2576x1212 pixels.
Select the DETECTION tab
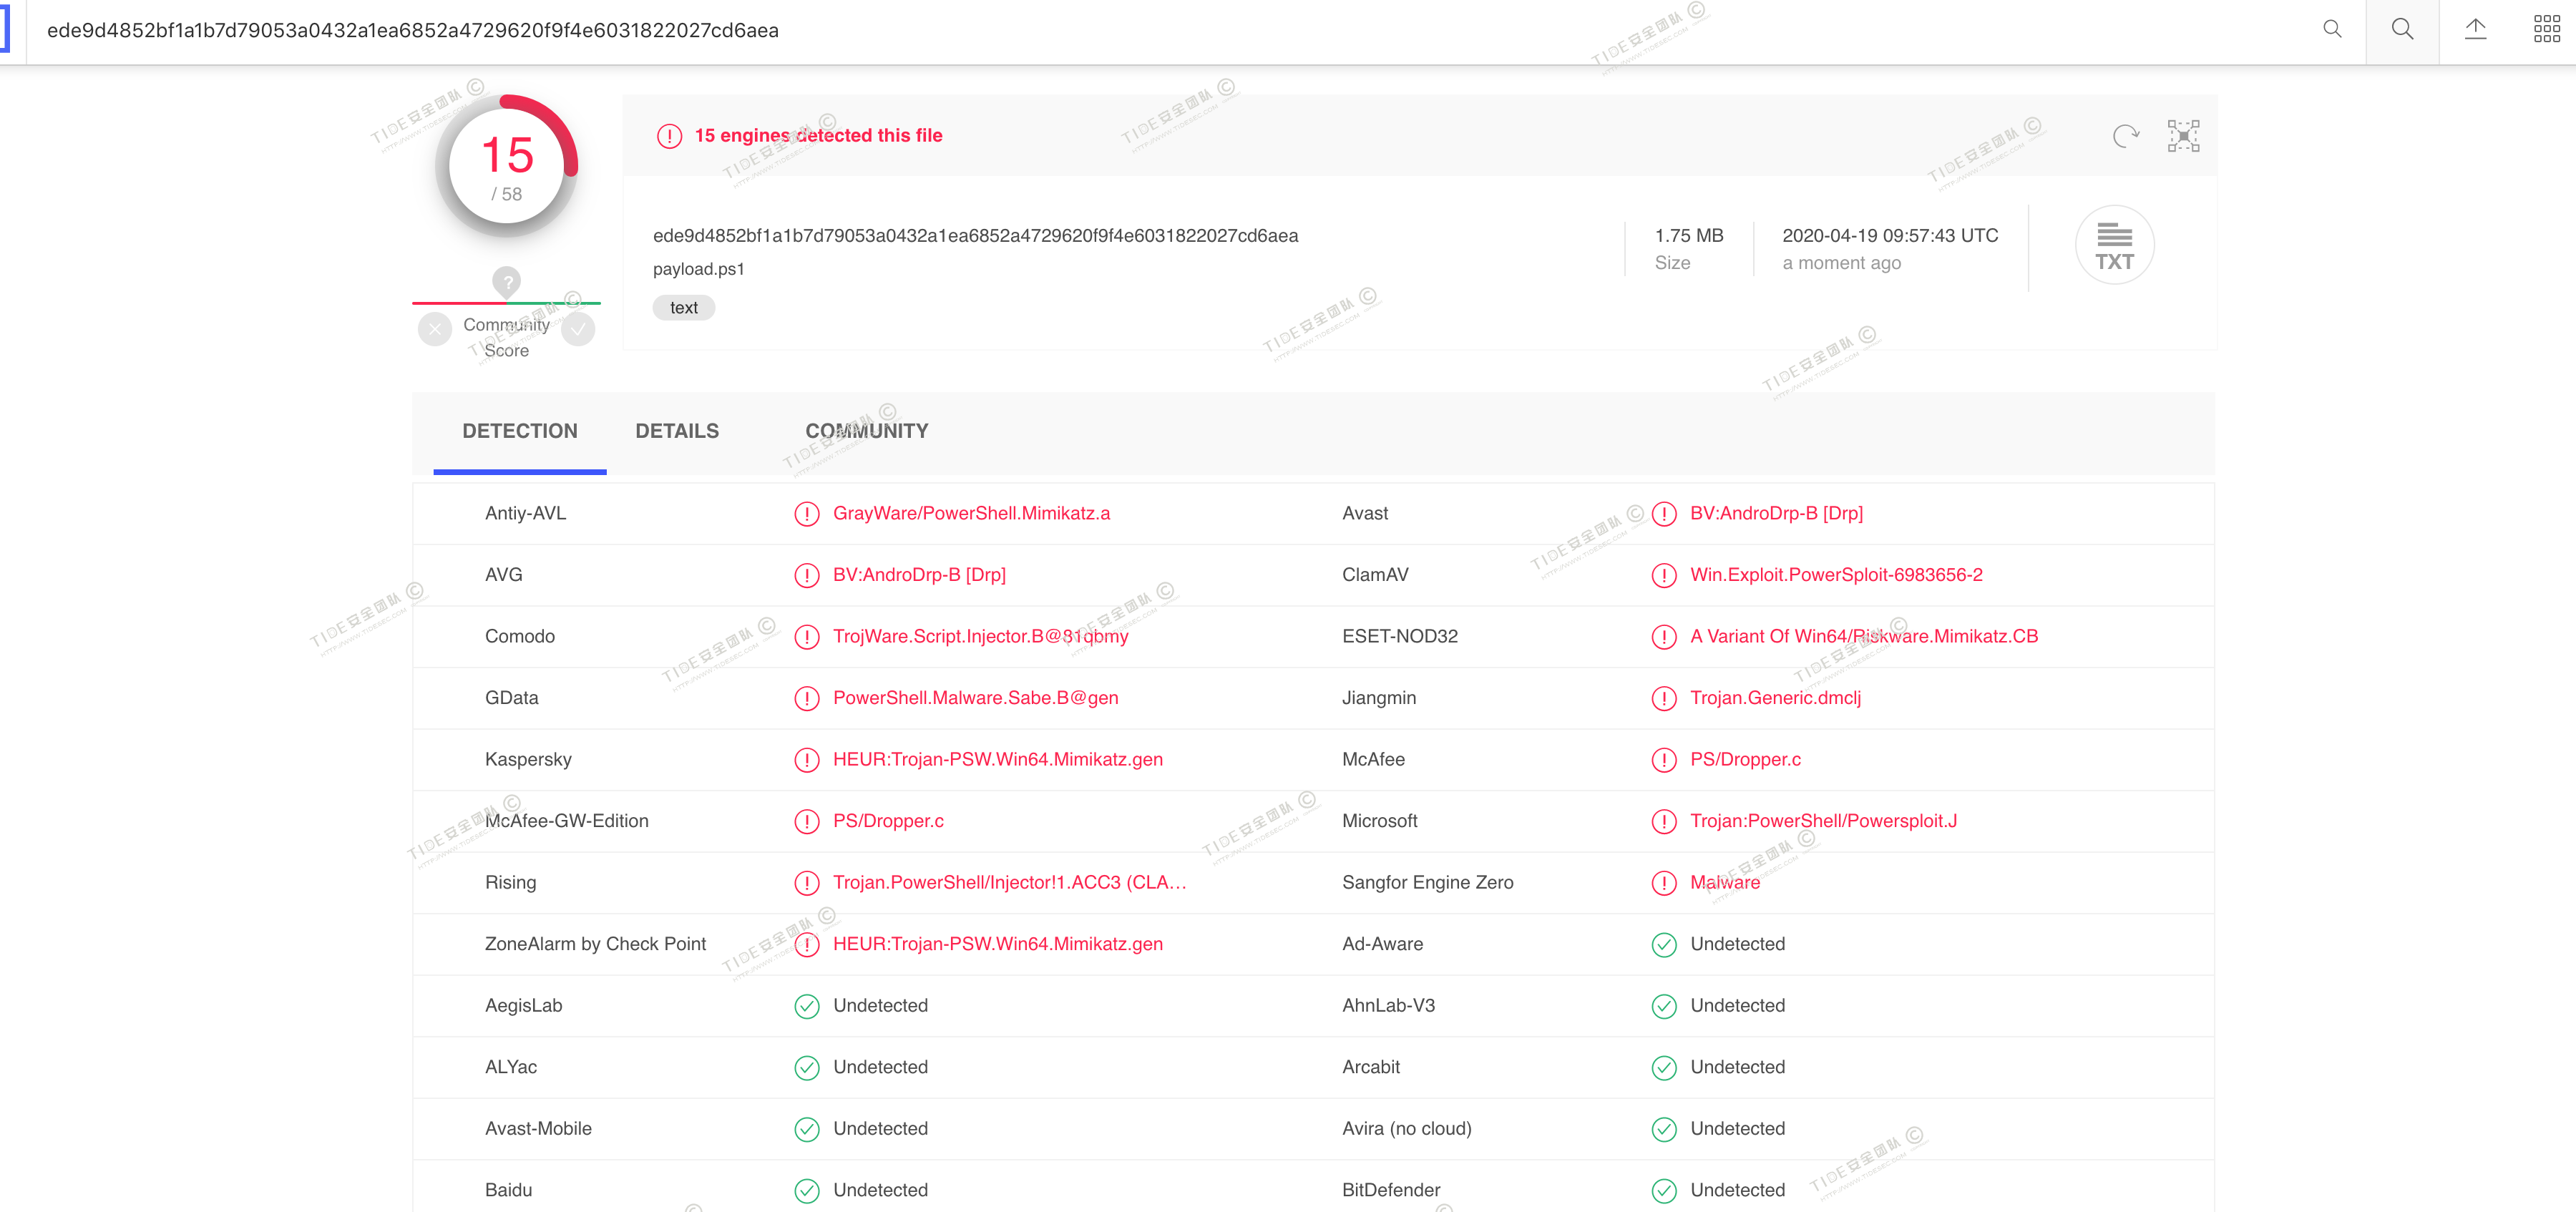519,431
